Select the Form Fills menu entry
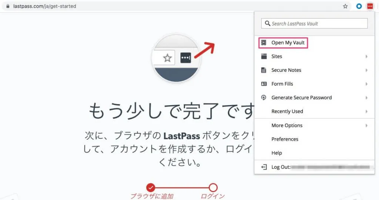This screenshot has height=200, width=379. click(x=315, y=84)
